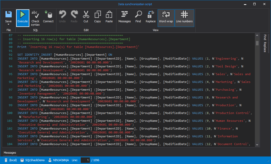Open the Replace side panel tab

click(x=265, y=47)
